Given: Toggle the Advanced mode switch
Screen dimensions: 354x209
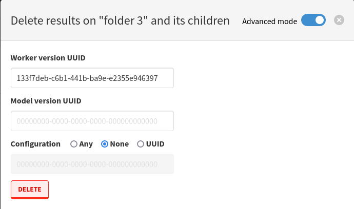Looking at the screenshot, I should tap(313, 20).
